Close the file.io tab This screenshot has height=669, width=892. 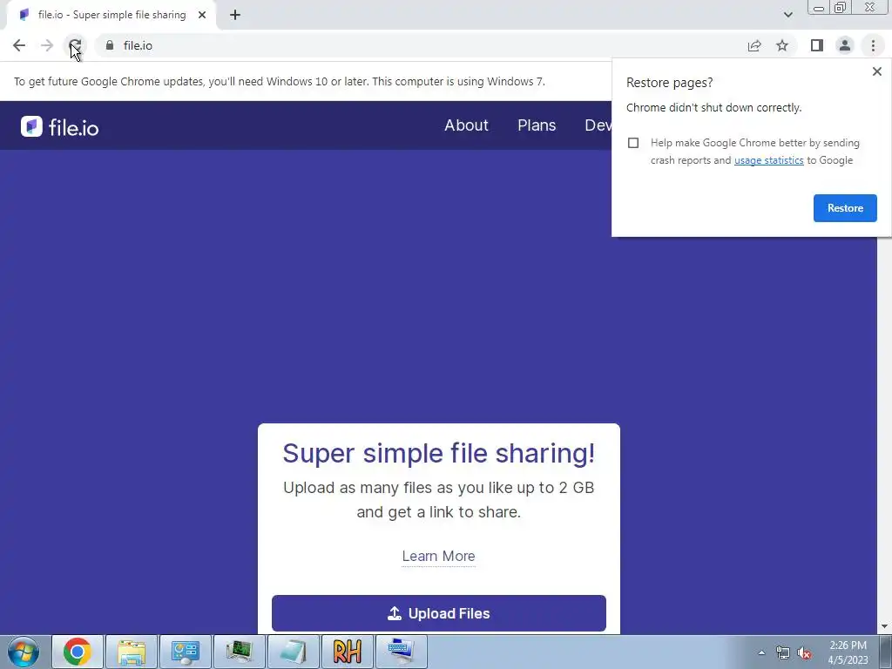click(202, 15)
